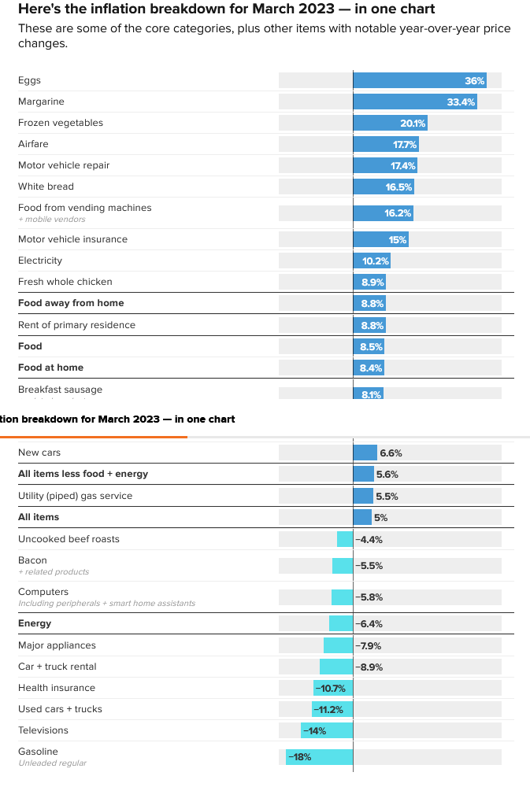530x787 pixels.
Task: Click the New cars 6.6% bar
Action: tap(365, 453)
